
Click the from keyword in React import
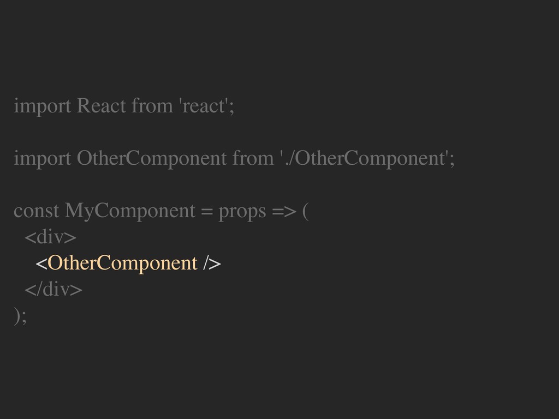click(152, 106)
